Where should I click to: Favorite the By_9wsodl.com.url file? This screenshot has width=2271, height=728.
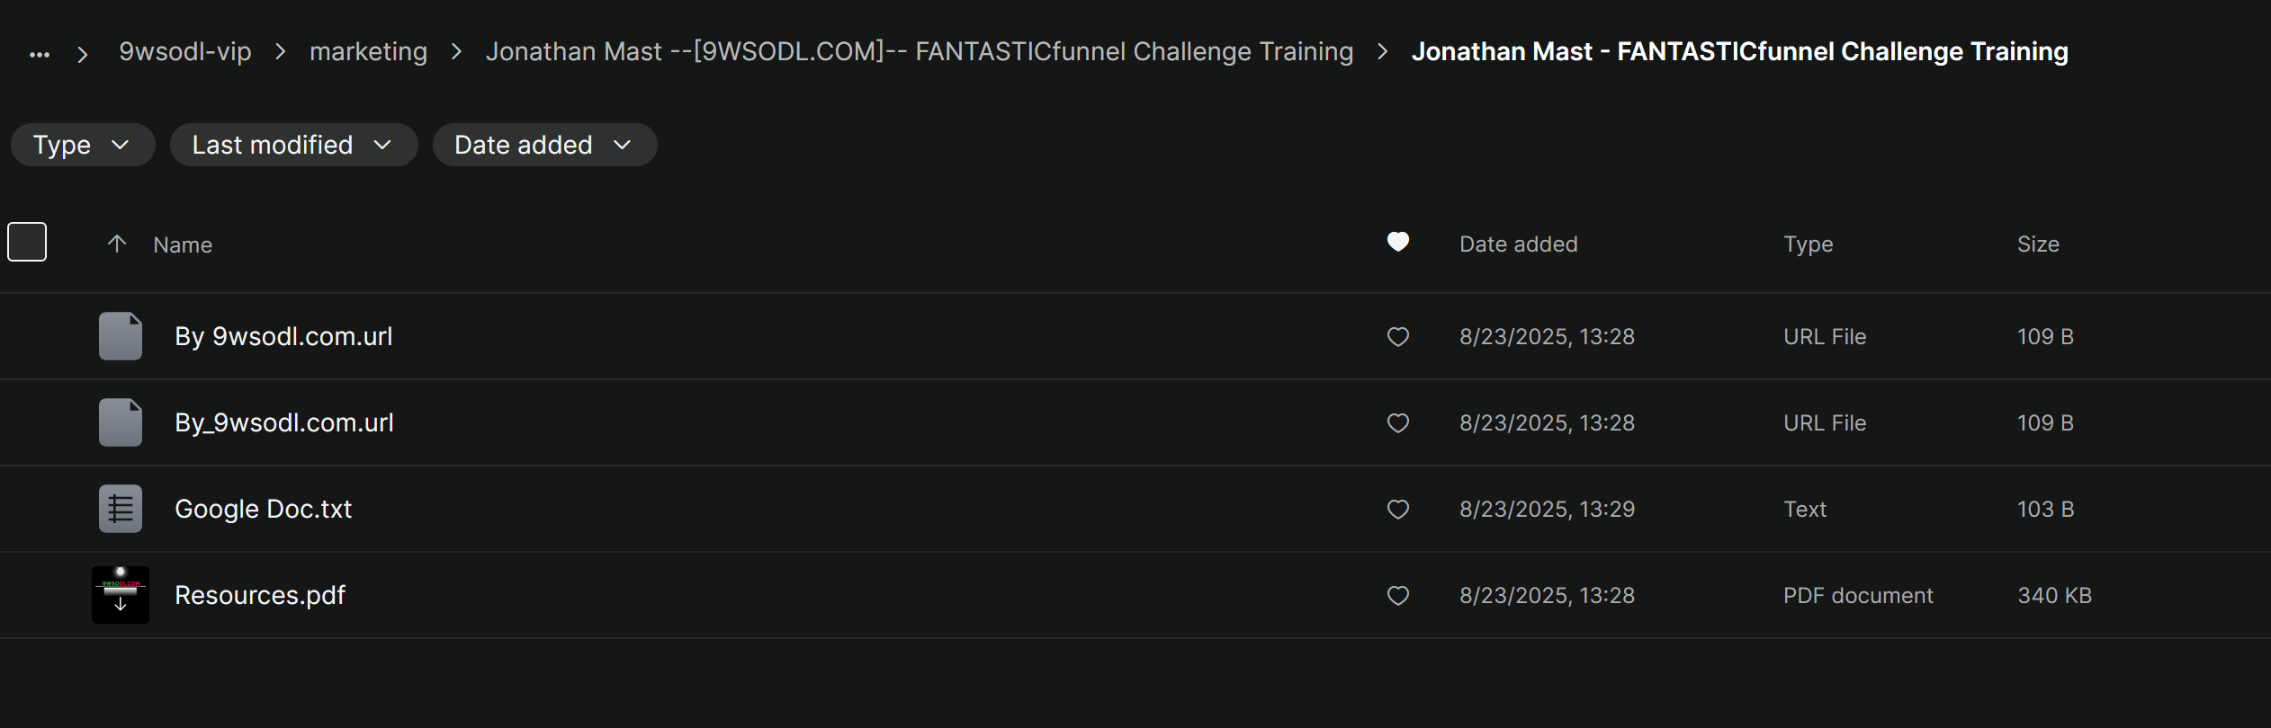(1398, 422)
